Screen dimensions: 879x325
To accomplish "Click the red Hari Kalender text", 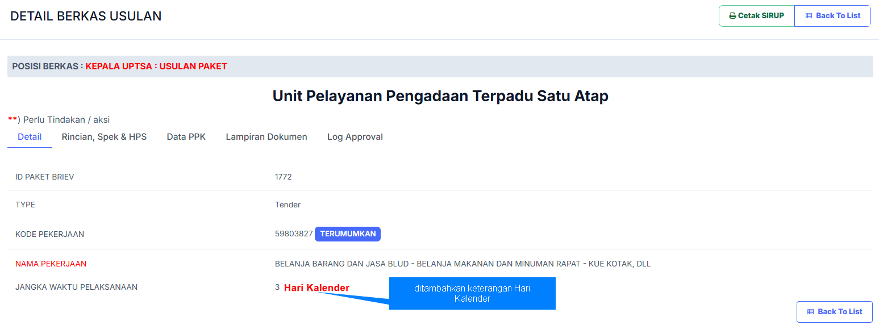I will click(316, 288).
